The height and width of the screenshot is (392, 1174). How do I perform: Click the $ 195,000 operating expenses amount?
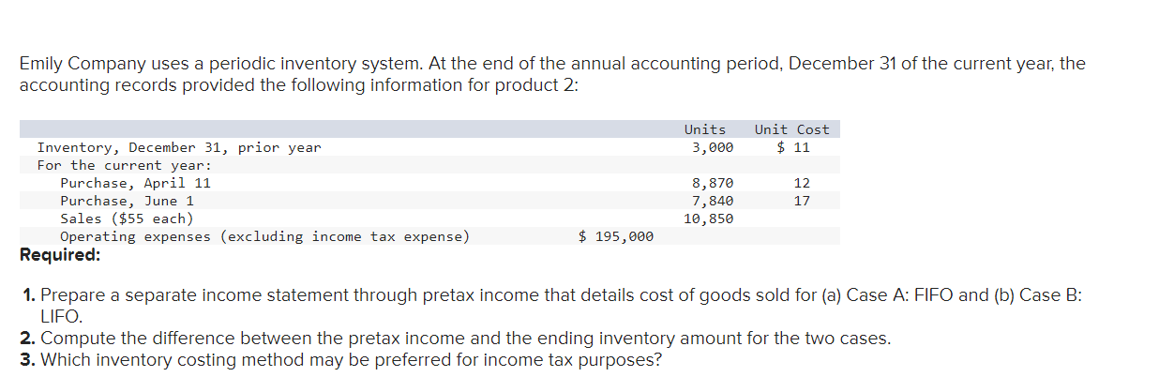617,236
